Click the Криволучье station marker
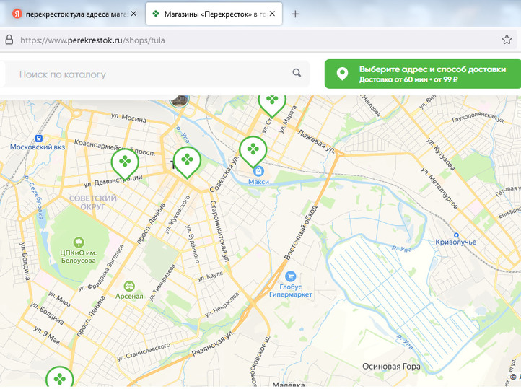Image resolution: width=521 pixels, height=389 pixels. coord(457,235)
